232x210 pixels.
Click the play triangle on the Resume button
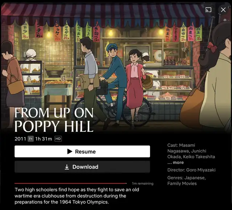point(70,151)
